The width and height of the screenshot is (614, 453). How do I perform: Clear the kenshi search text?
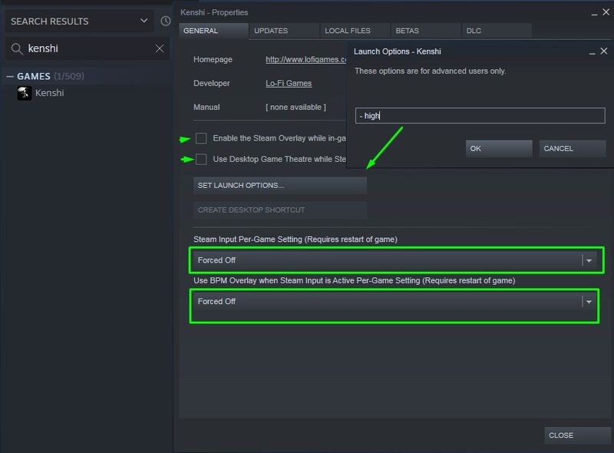point(160,48)
